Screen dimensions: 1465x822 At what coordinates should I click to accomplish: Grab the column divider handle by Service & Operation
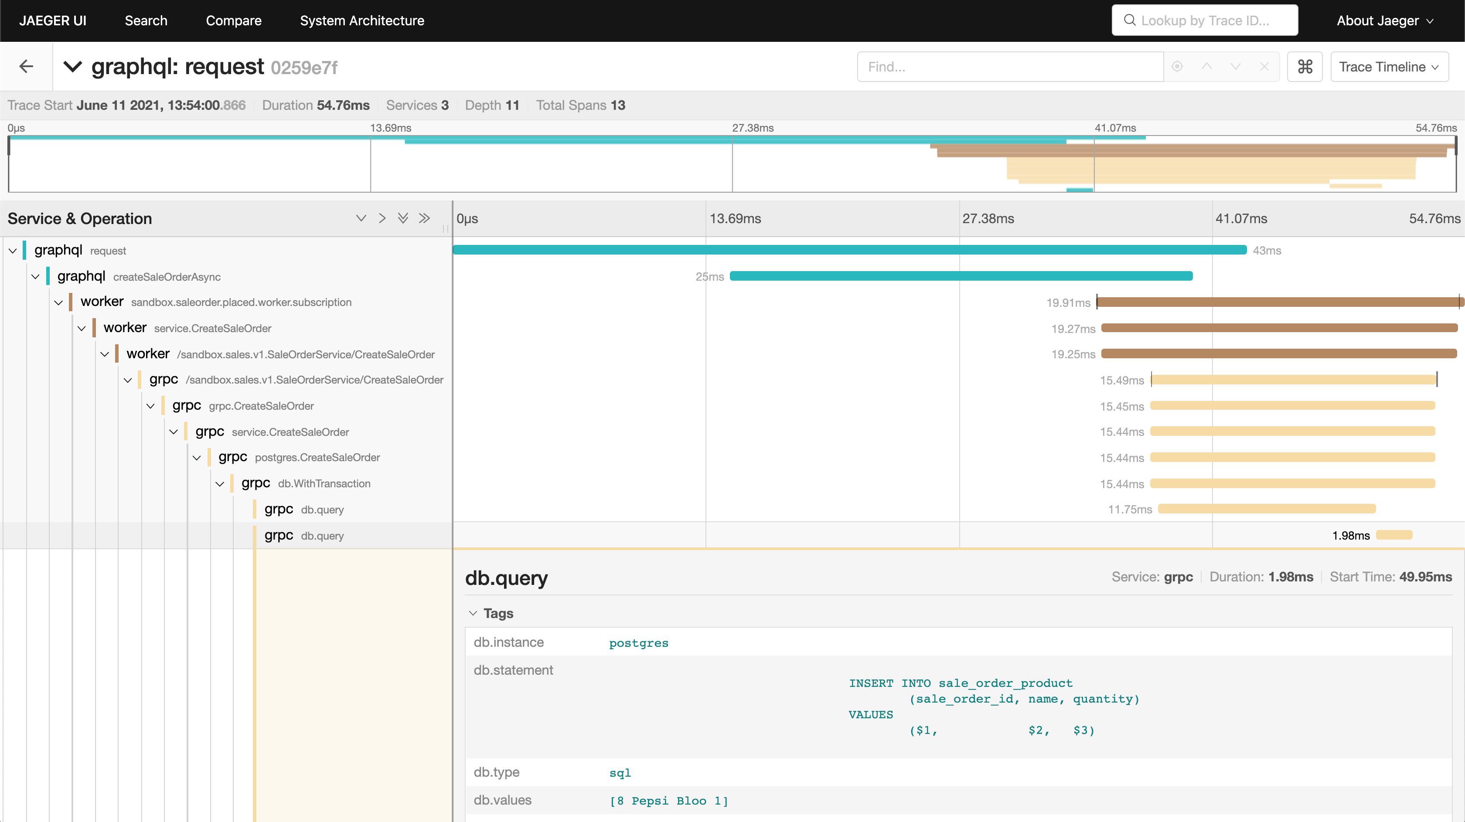pos(445,228)
